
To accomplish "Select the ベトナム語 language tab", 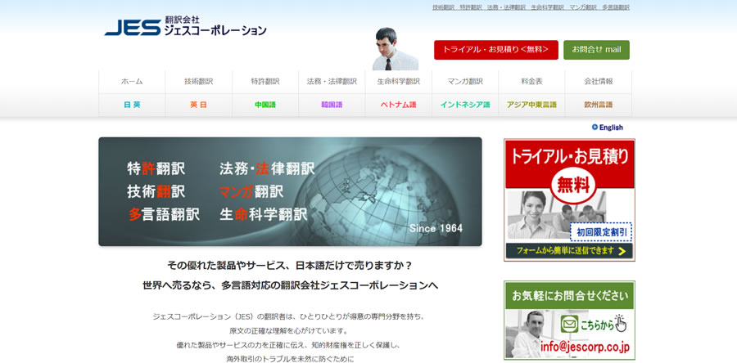I will pos(399,105).
